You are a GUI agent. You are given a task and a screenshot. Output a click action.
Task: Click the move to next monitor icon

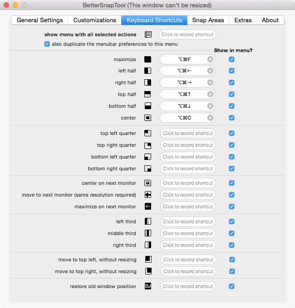point(147,195)
